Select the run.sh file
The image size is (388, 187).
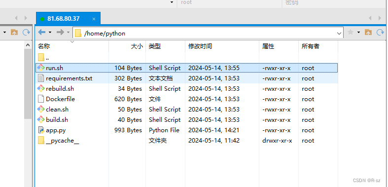[x=187, y=68]
